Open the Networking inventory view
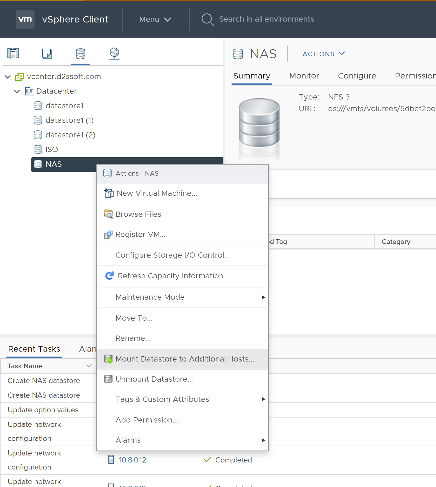Image resolution: width=436 pixels, height=487 pixels. click(114, 54)
